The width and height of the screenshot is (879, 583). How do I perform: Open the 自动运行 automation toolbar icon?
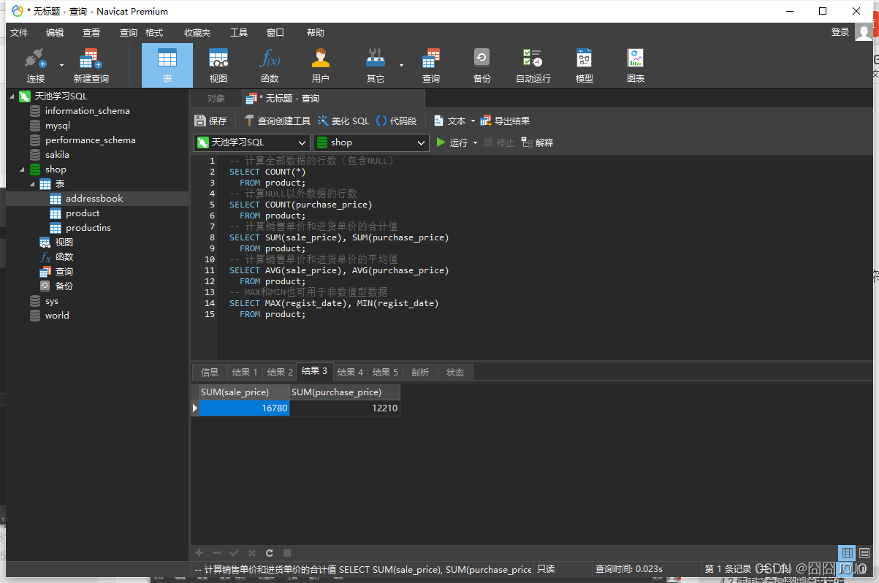533,66
